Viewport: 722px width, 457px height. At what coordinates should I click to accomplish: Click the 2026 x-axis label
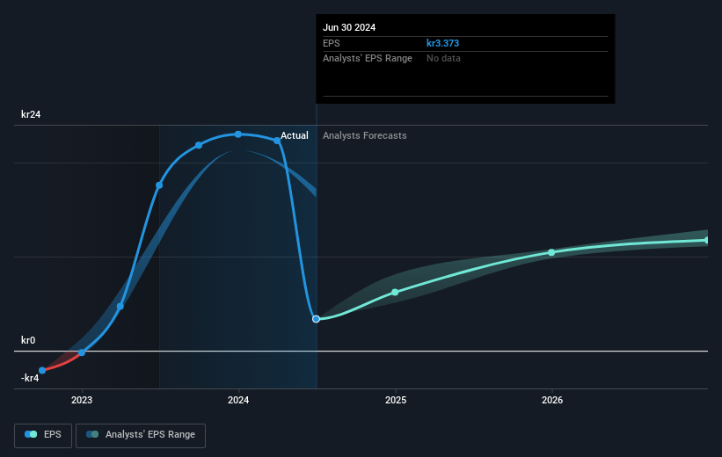(552, 400)
